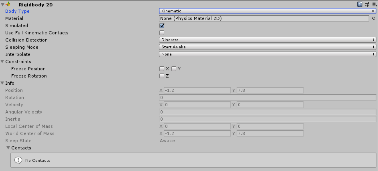Image resolution: width=378 pixels, height=171 pixels.
Task: Toggle Freeze Position X checkbox
Action: (x=162, y=69)
